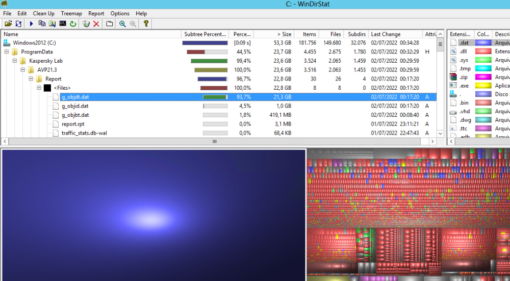Click the folder icon beside ProgramData
The image size is (510, 281).
[15, 52]
